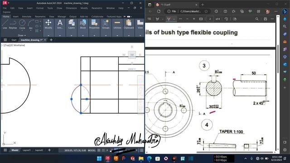
Task: Click the ViewCube TOP face
Action: pos(132,55)
